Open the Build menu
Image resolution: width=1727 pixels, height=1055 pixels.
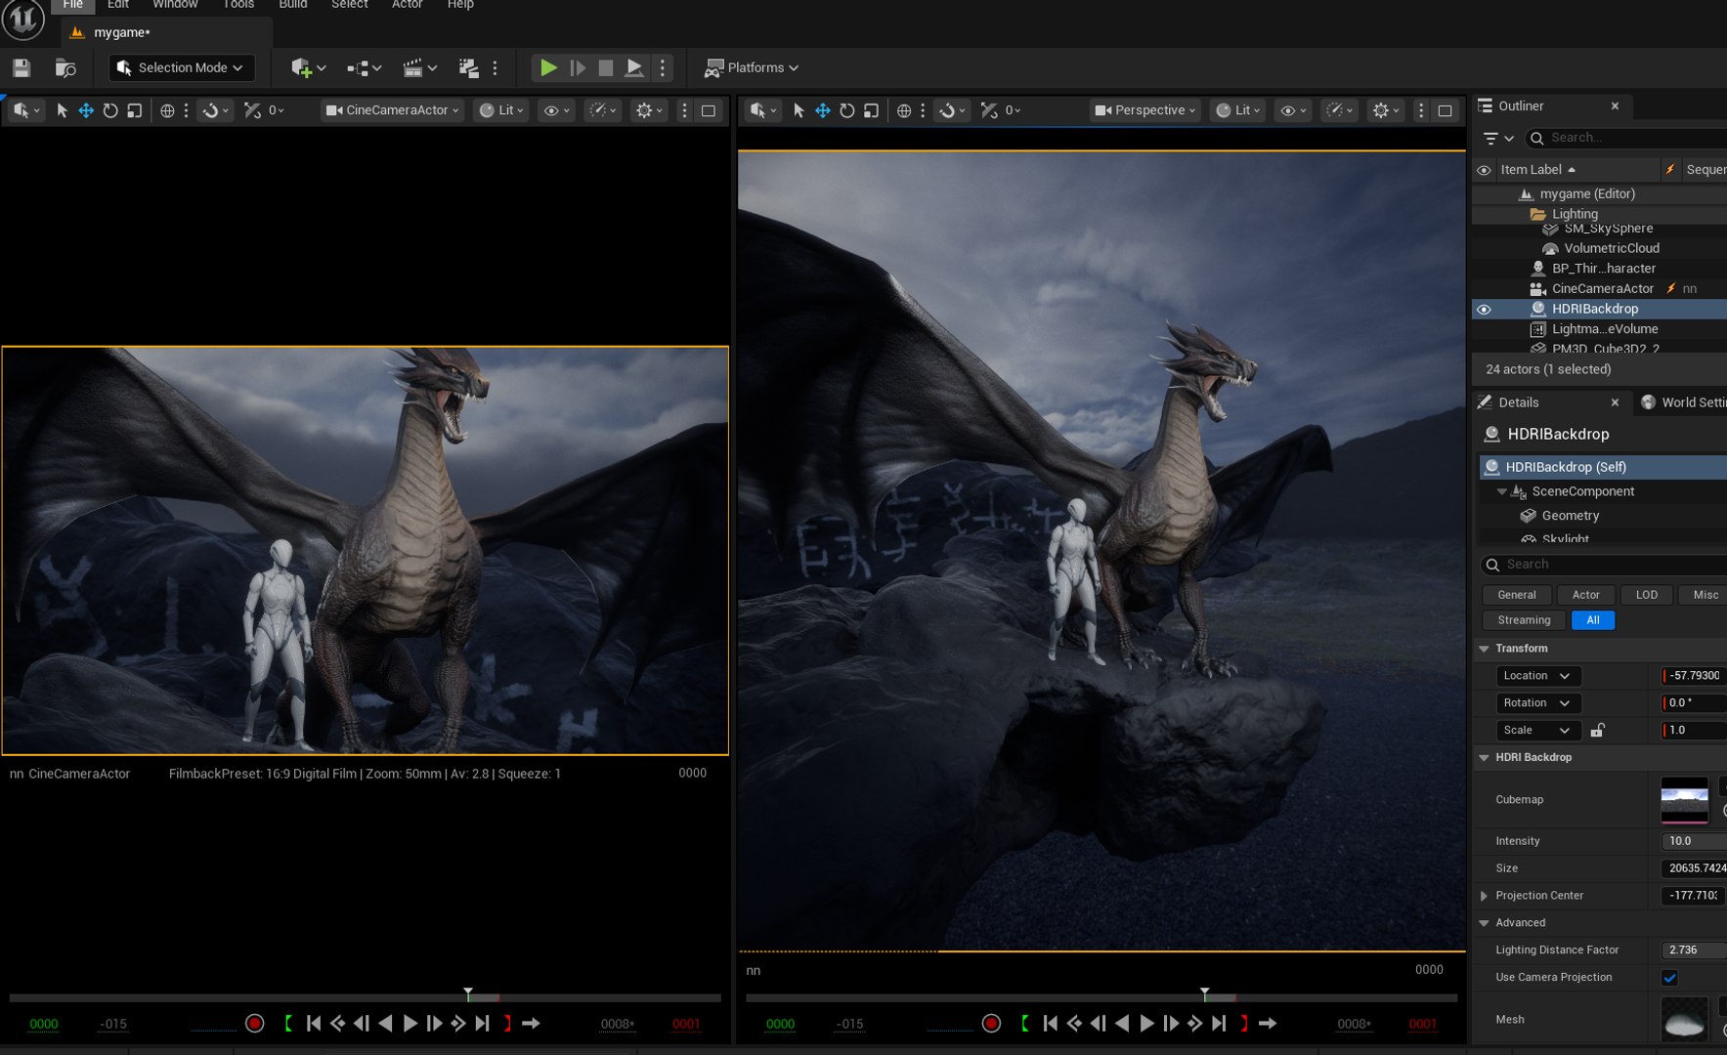(292, 5)
